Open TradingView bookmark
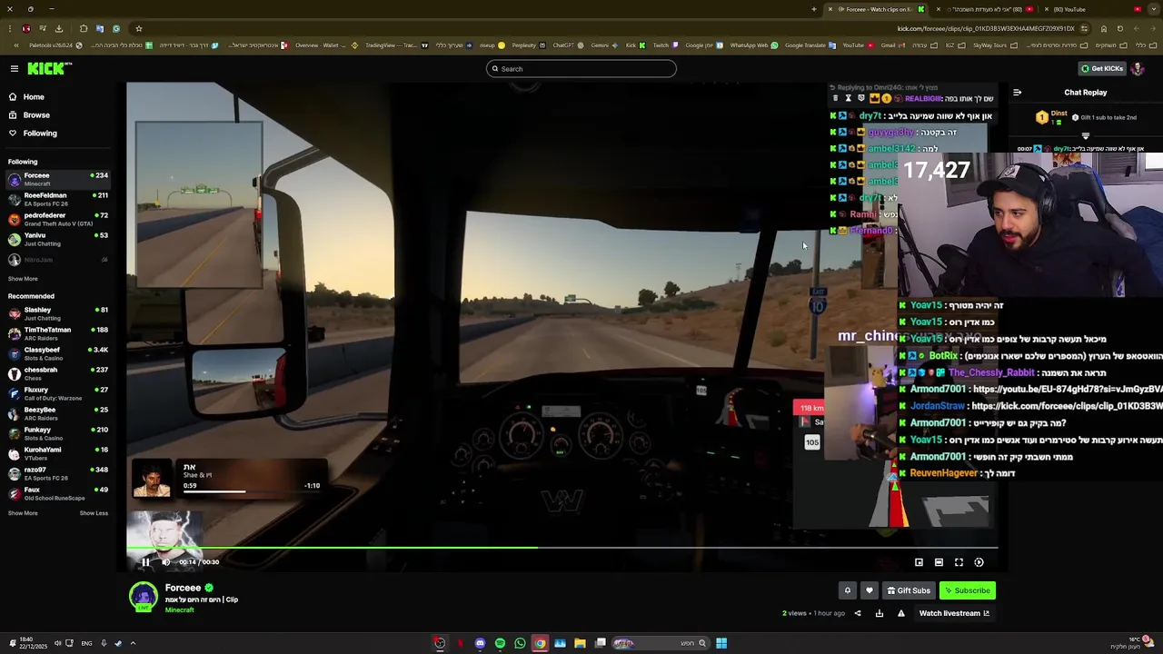 tap(396, 45)
